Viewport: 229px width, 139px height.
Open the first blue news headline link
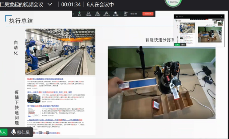point(45,79)
